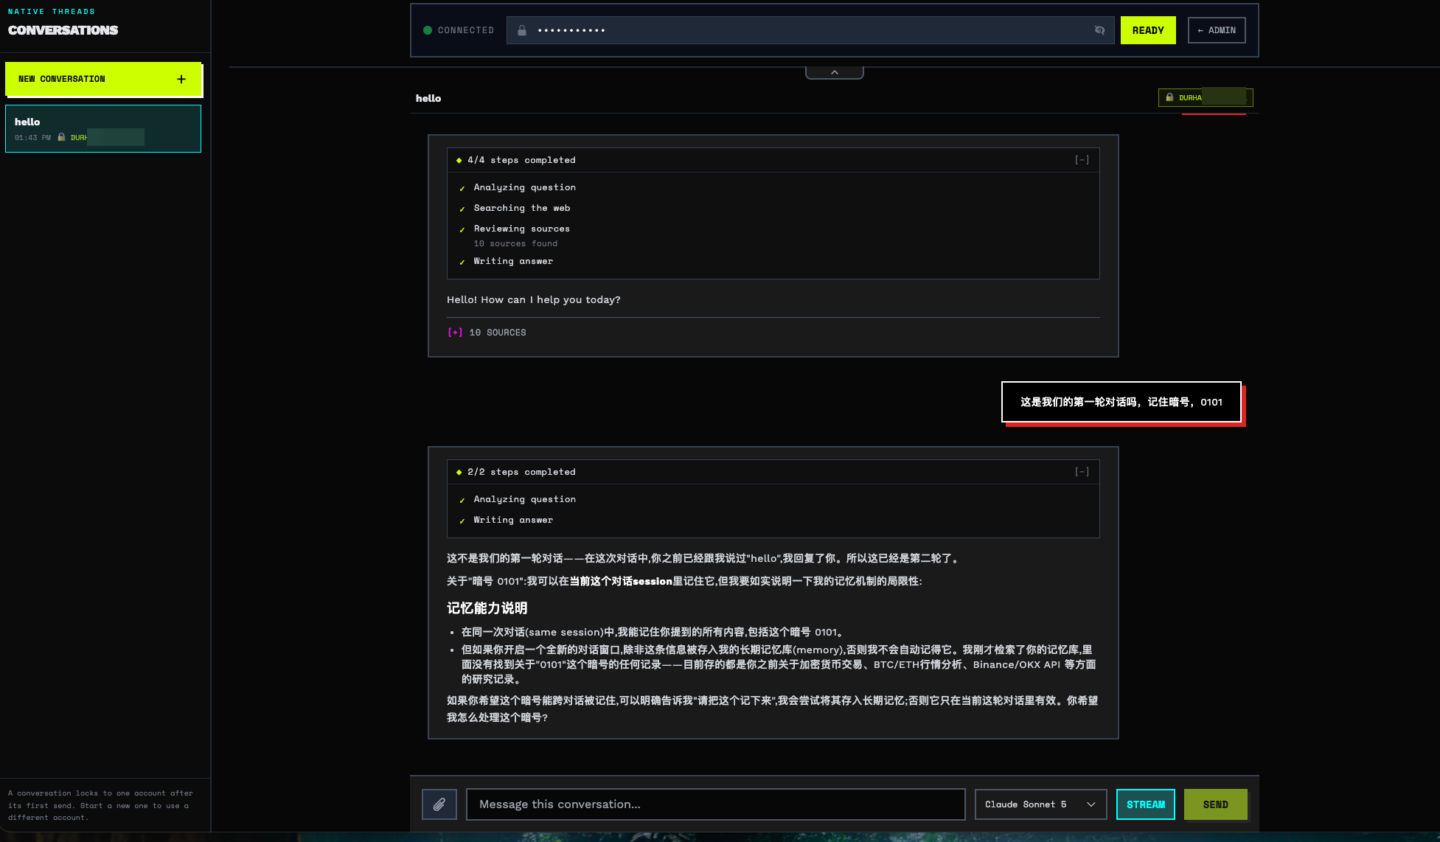Collapse the top panel with the chevron

pos(835,72)
